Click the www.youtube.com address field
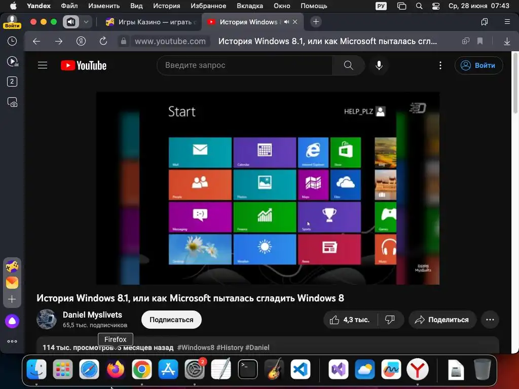Screen dimensions: 519x389 (170, 41)
